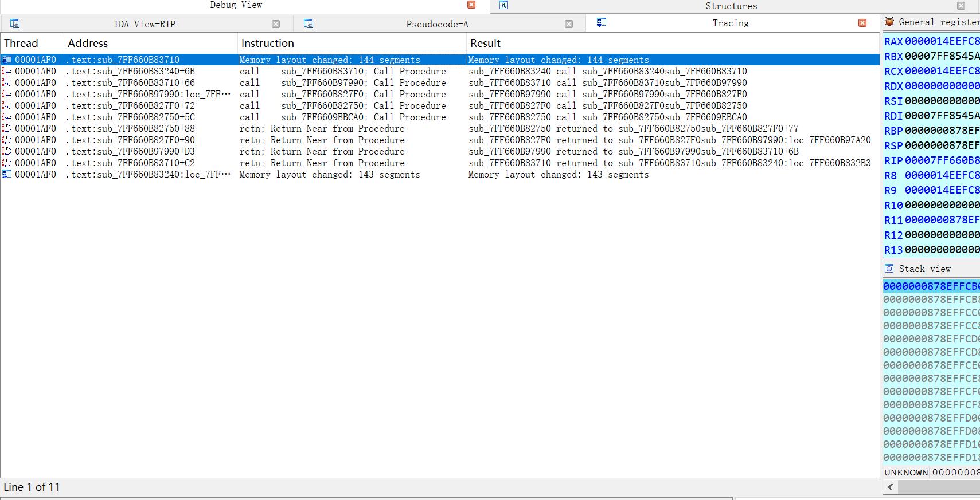
Task: Click the 'Memory layout changed: 143 segments' instruction
Action: pyautogui.click(x=330, y=175)
